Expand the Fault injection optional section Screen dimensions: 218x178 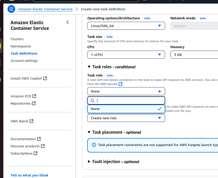89,162
